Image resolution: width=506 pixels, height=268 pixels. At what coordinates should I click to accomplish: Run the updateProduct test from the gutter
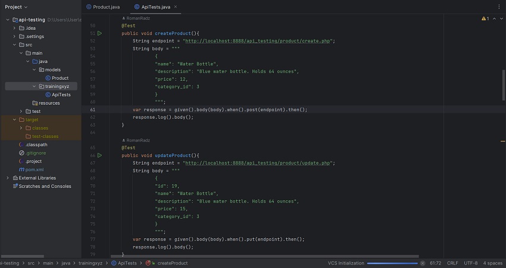tap(99, 155)
